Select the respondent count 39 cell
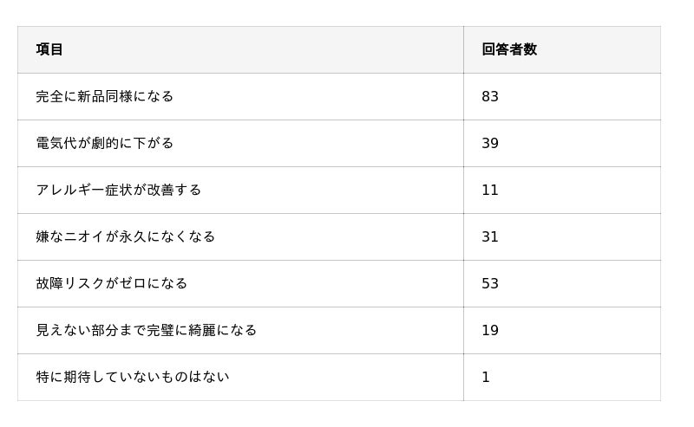 point(490,143)
